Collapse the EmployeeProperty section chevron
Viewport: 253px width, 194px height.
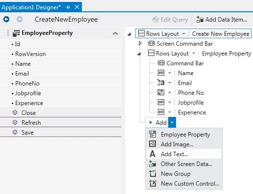point(115,33)
